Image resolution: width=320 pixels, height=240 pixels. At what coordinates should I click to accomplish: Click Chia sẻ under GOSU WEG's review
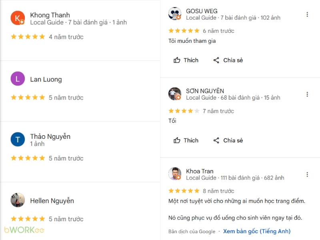[228, 60]
